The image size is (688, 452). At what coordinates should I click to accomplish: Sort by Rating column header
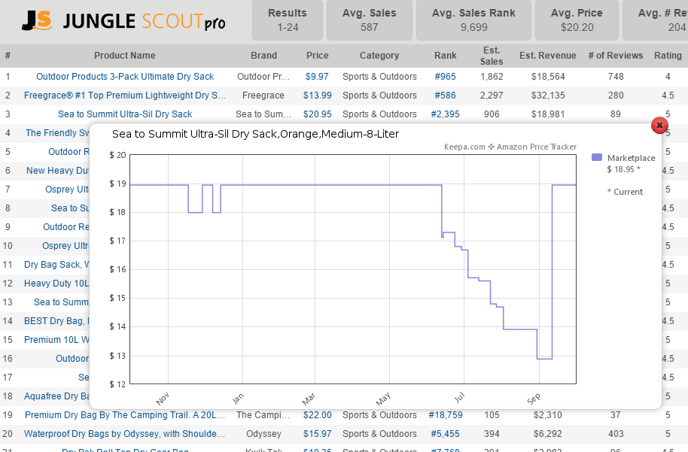(x=668, y=56)
